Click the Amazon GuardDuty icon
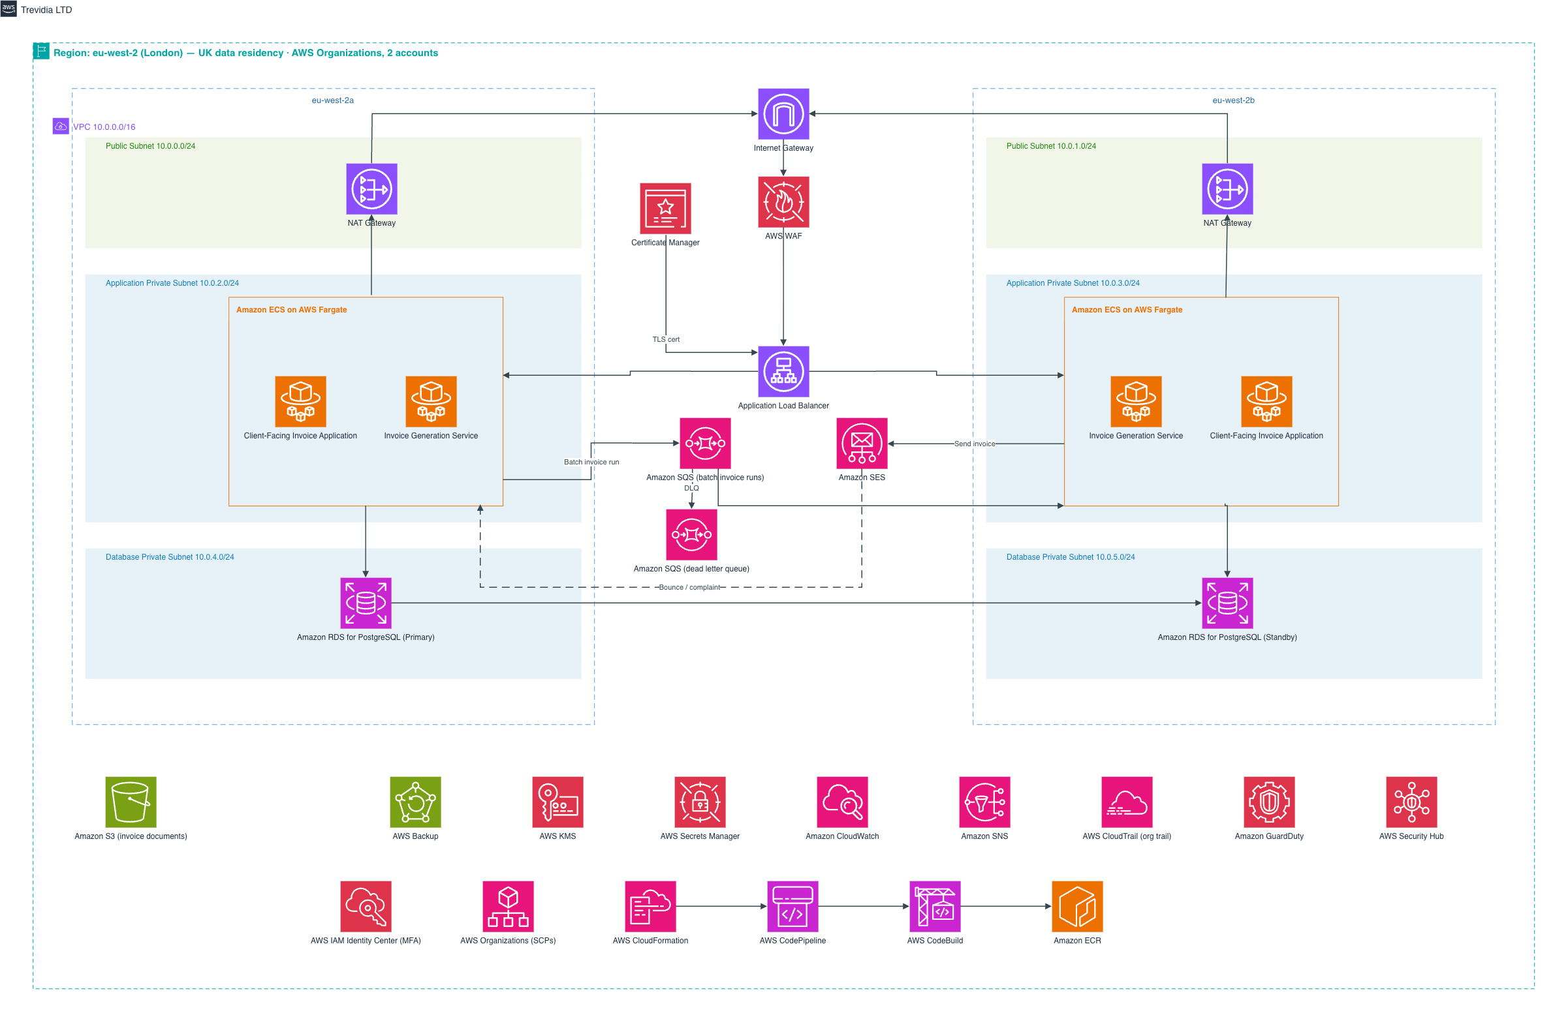The image size is (1568, 1032). [1269, 802]
